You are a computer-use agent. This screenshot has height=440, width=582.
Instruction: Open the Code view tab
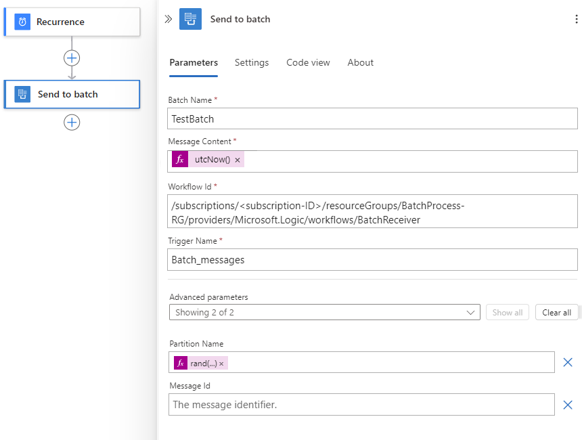308,62
